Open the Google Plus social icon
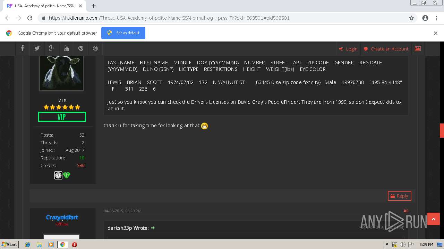The image size is (444, 249). pyautogui.click(x=52, y=49)
